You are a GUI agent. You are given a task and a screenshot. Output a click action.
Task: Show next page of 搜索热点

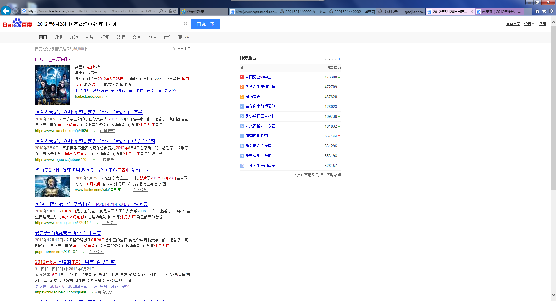(339, 59)
